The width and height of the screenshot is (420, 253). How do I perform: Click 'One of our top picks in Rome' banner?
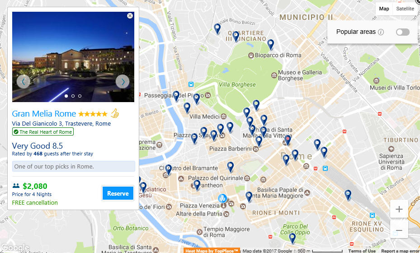pyautogui.click(x=74, y=166)
